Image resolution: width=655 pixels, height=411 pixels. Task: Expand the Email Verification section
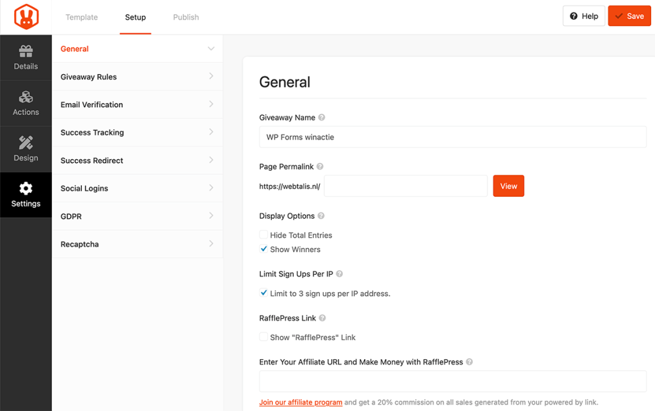[210, 104]
